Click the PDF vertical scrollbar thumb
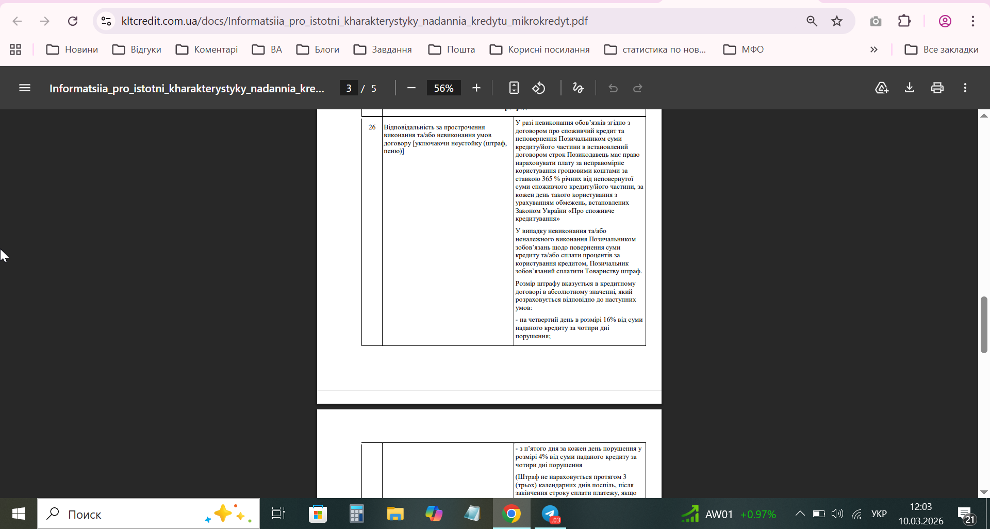 coord(984,325)
